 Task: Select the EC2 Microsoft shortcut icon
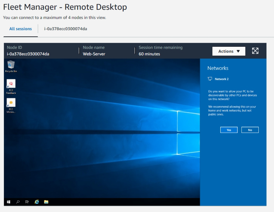pyautogui.click(x=11, y=106)
